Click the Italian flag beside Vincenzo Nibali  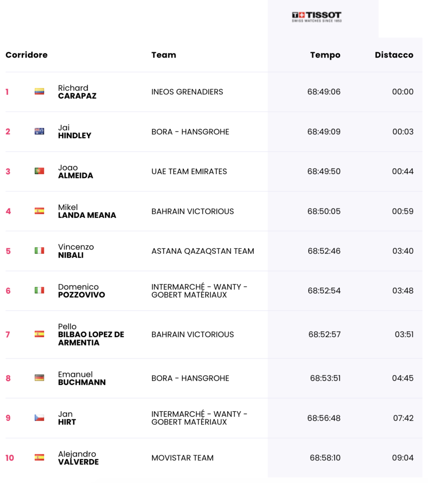pyautogui.click(x=39, y=250)
